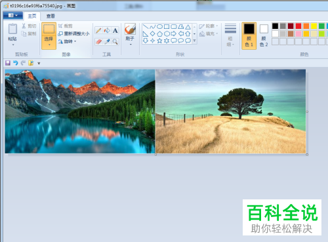The width and height of the screenshot is (328, 242).
Task: Select the Color picker eyedropper tool
Action: 107,41
